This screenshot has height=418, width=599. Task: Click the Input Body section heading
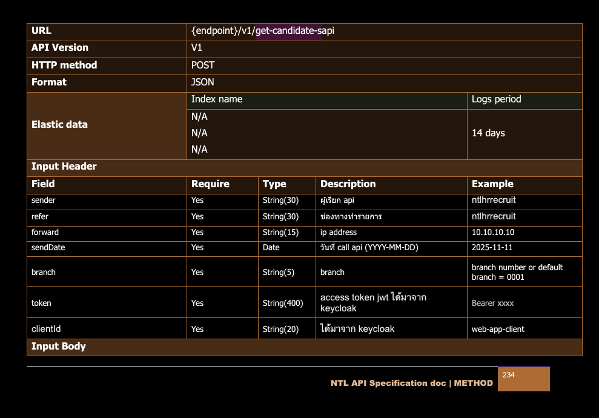59,347
